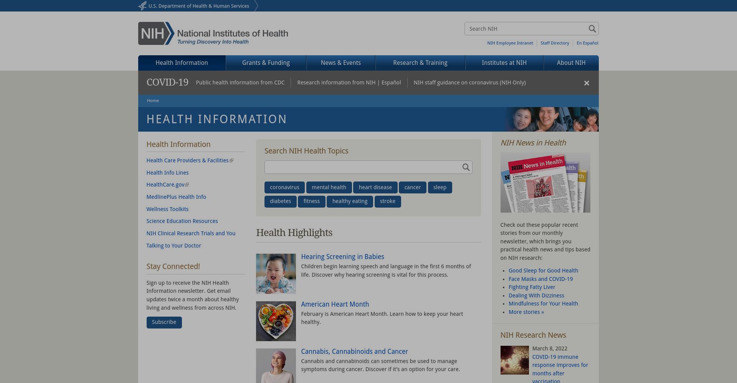Select the cancer topic tag
This screenshot has height=383, width=737.
(413, 188)
